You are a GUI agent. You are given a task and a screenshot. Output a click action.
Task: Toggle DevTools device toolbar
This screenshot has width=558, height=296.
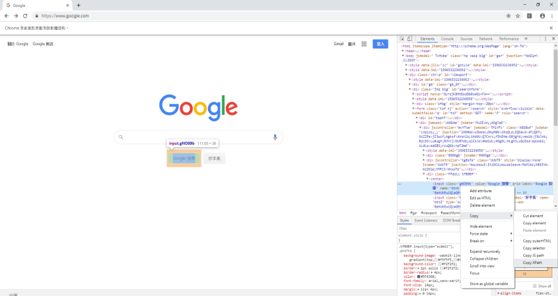[409, 39]
